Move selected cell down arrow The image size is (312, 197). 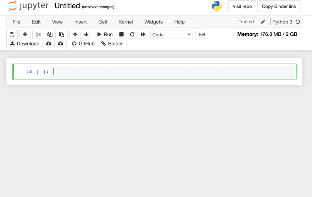click(86, 34)
